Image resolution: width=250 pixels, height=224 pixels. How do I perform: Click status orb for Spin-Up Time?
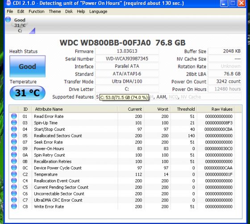pos(14,123)
